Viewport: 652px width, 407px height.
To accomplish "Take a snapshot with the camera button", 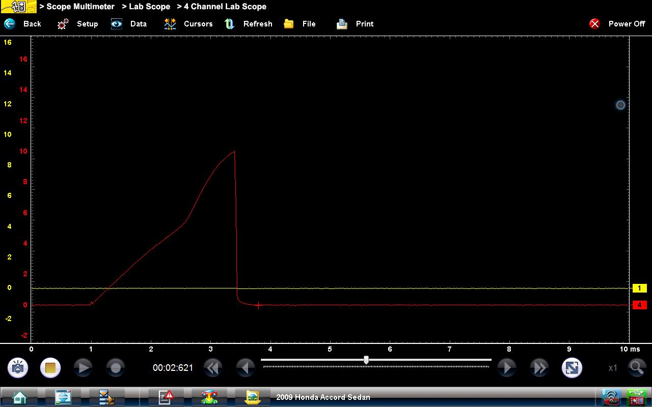I will [18, 368].
